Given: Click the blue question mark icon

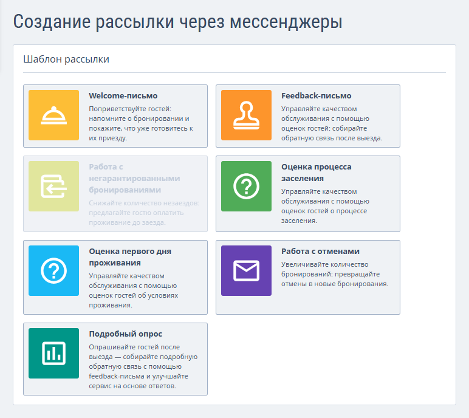Looking at the screenshot, I should click(54, 271).
